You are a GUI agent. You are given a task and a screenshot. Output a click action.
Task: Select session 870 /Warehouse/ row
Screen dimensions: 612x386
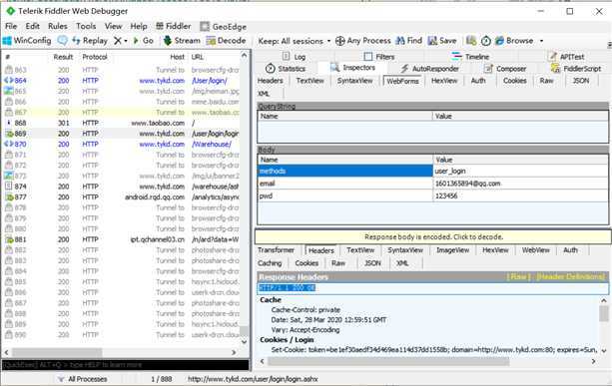point(122,144)
